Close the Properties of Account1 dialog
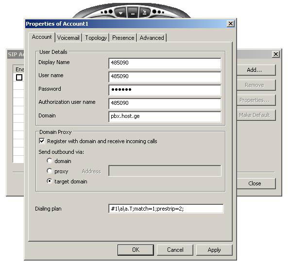Image resolution: width=289 pixels, height=262 pixels. [231, 24]
